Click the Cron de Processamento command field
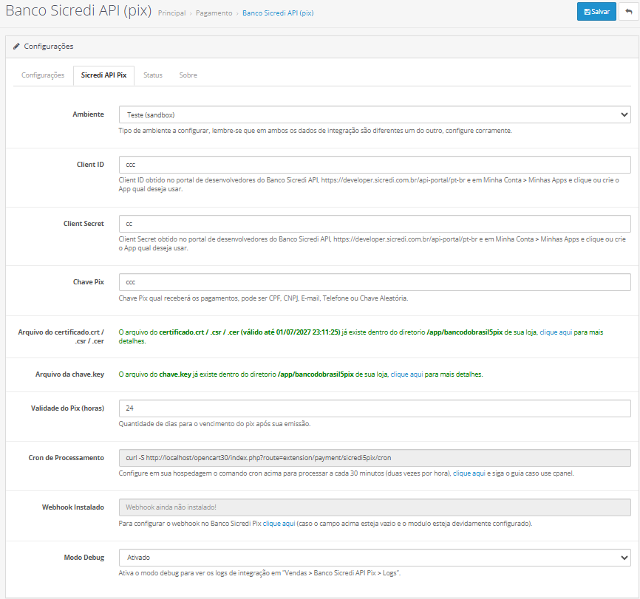 [x=374, y=458]
